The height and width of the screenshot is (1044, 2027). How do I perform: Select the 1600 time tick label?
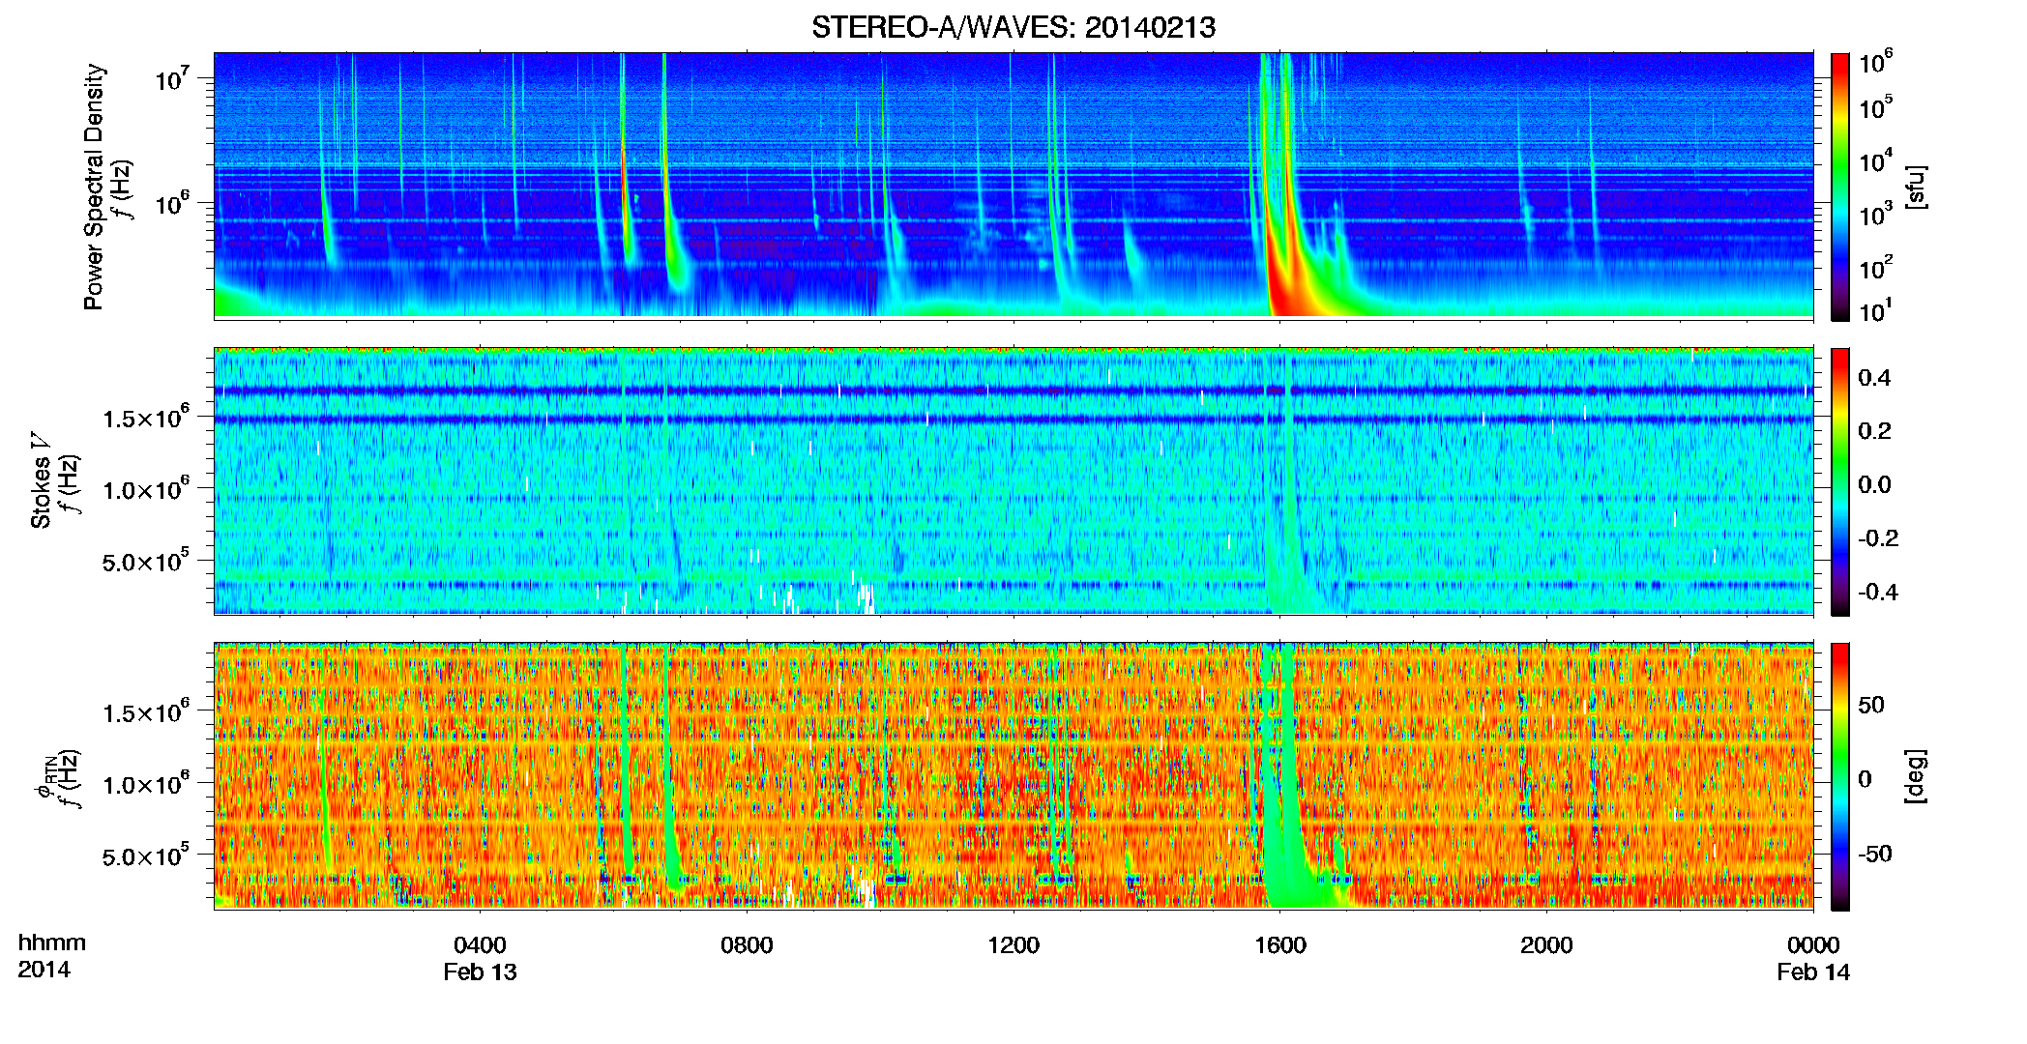[1280, 944]
